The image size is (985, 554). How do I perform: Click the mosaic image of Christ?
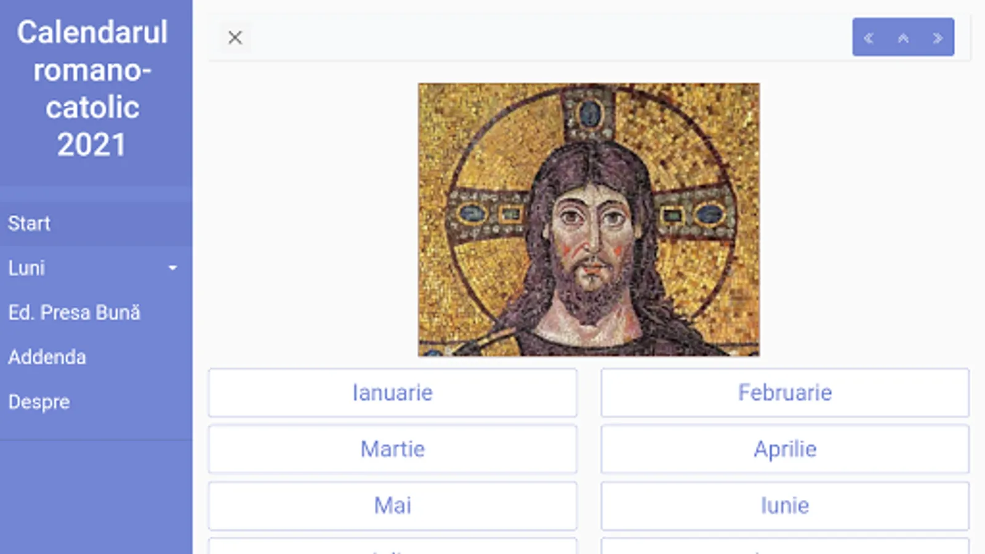589,220
